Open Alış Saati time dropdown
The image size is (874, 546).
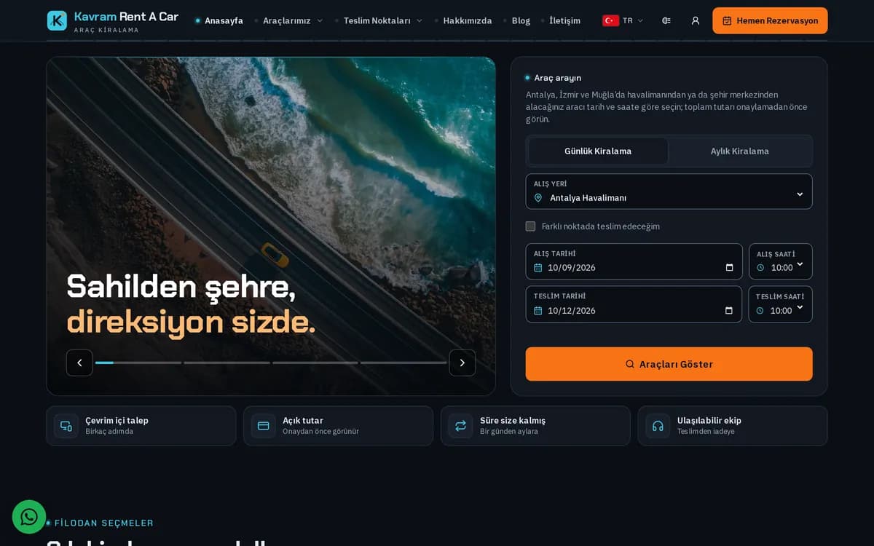point(781,261)
